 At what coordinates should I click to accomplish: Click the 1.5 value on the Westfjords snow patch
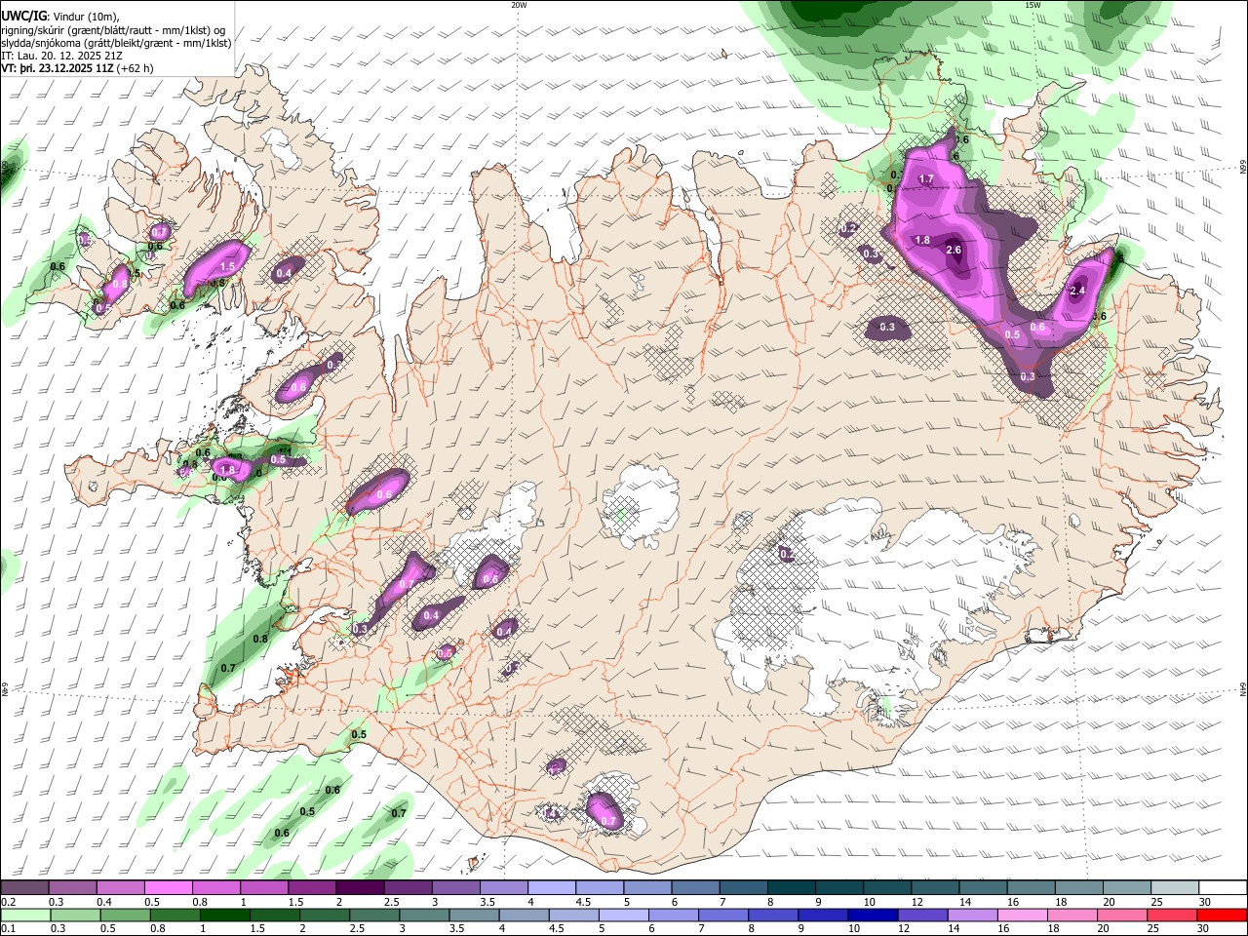(228, 266)
